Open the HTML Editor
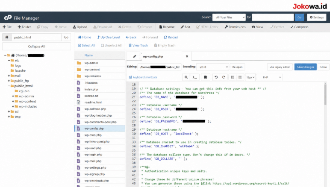 (207, 27)
